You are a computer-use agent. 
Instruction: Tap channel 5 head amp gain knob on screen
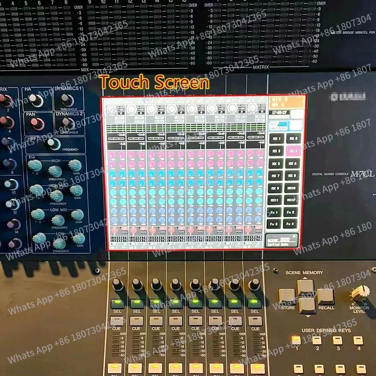[x=191, y=109]
